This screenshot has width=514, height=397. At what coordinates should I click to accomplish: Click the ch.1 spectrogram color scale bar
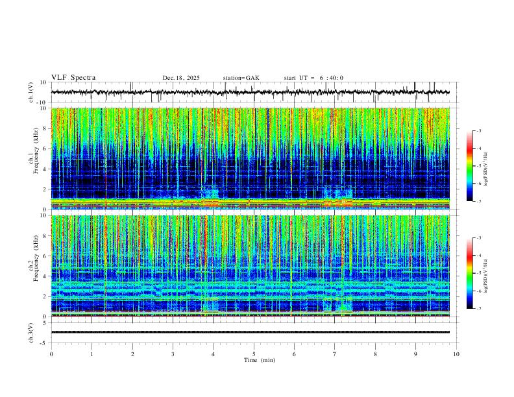coord(470,166)
